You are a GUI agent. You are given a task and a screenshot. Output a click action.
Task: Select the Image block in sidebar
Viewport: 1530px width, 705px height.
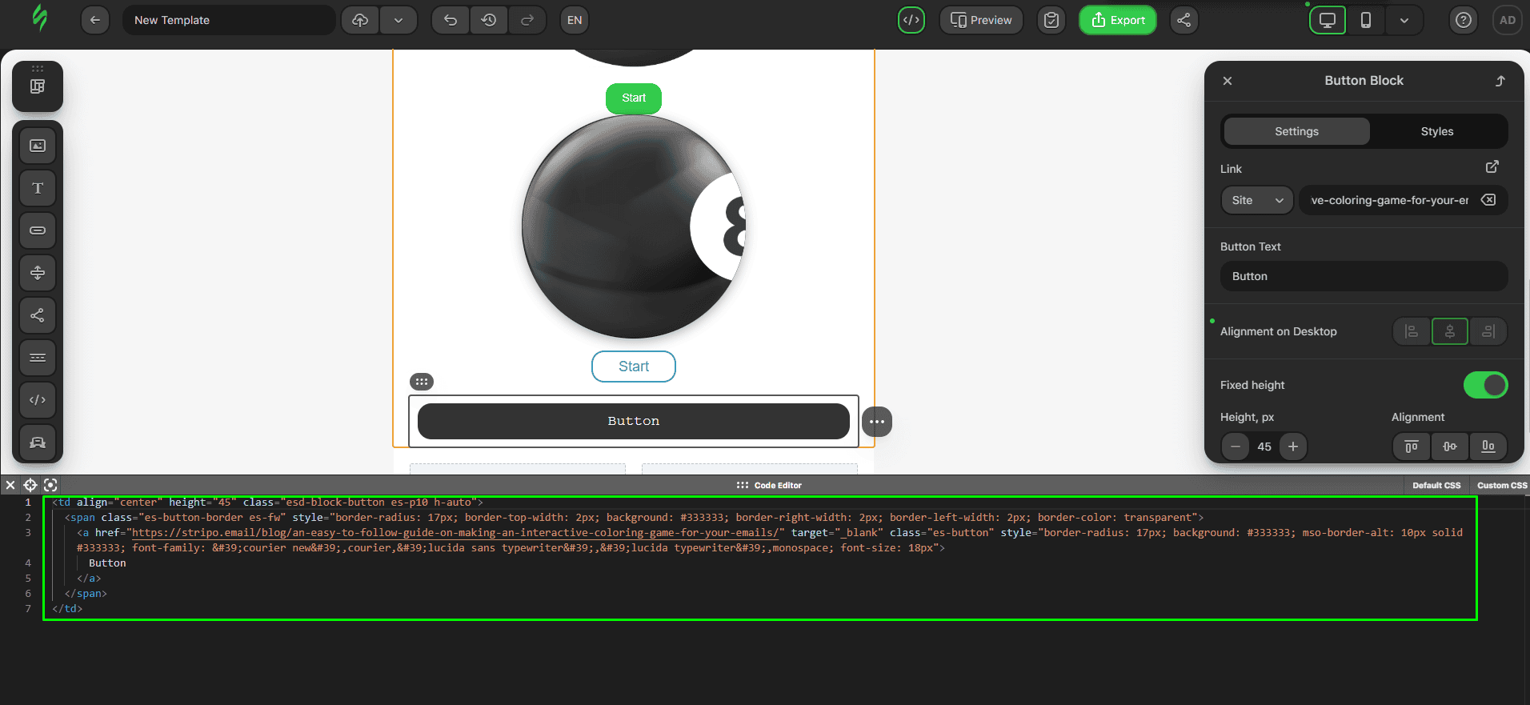coord(38,146)
